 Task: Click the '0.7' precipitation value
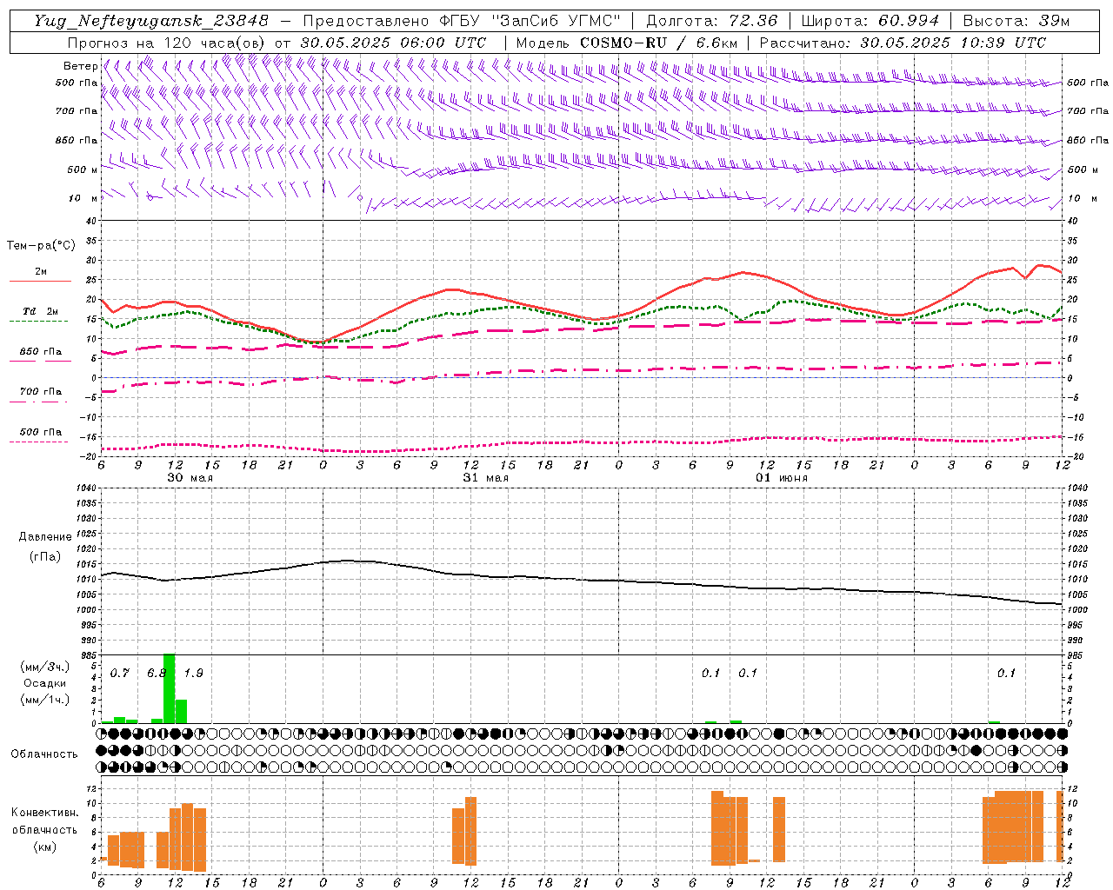click(x=120, y=674)
